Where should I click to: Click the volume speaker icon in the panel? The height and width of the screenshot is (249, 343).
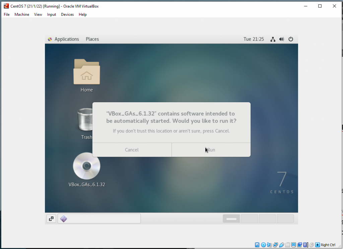pyautogui.click(x=281, y=39)
